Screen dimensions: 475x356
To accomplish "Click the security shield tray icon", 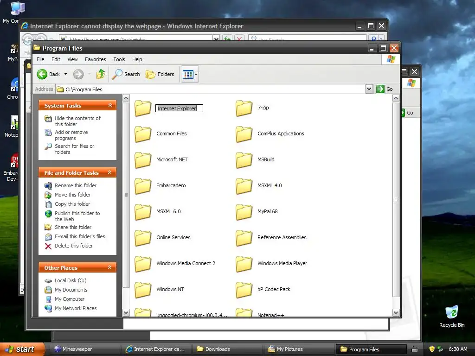I will pos(432,349).
